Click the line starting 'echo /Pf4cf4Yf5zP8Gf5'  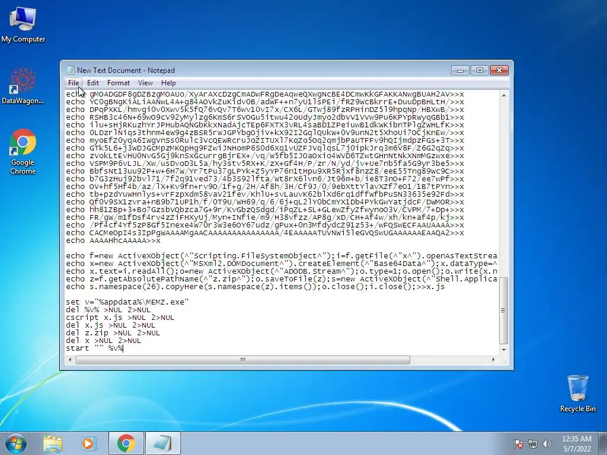265,225
